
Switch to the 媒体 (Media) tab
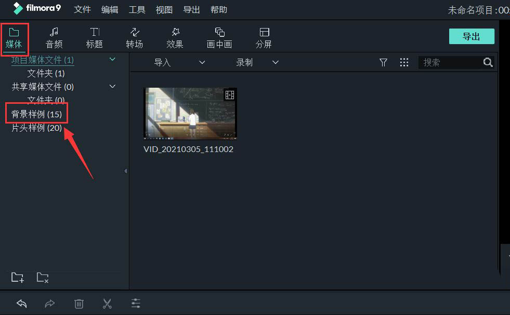(x=15, y=37)
